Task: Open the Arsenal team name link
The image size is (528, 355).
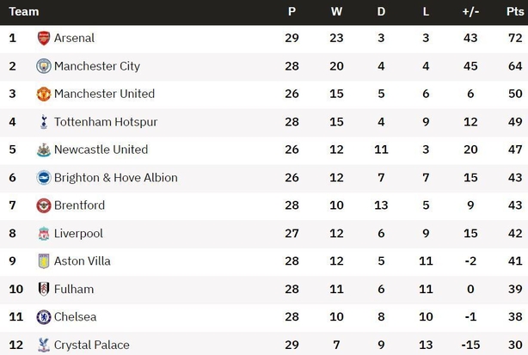Action: point(74,38)
